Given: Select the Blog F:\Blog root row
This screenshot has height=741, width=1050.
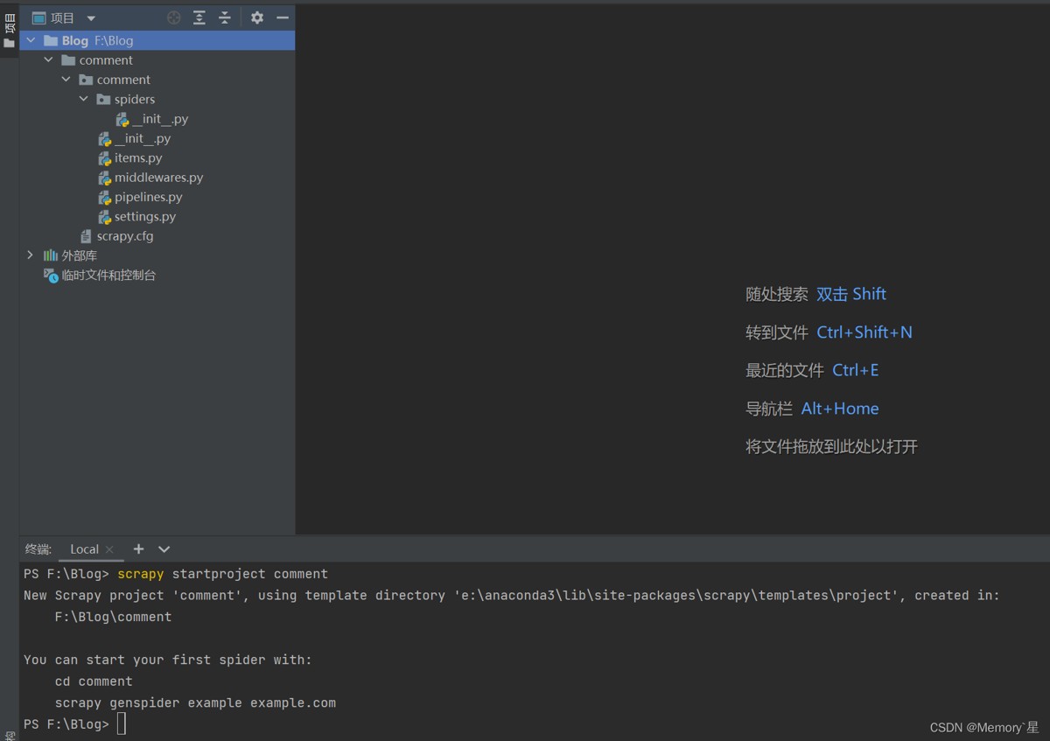Looking at the screenshot, I should (x=157, y=40).
